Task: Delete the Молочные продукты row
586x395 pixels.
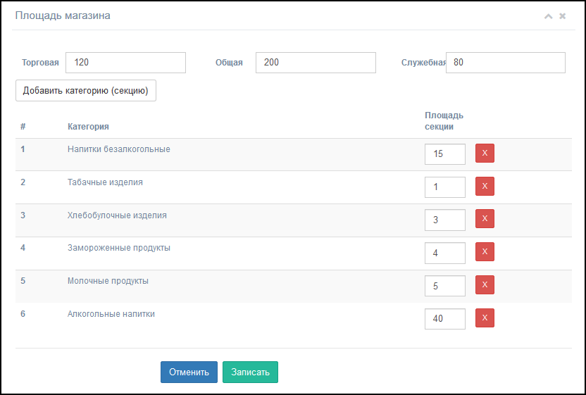Action: pyautogui.click(x=485, y=284)
